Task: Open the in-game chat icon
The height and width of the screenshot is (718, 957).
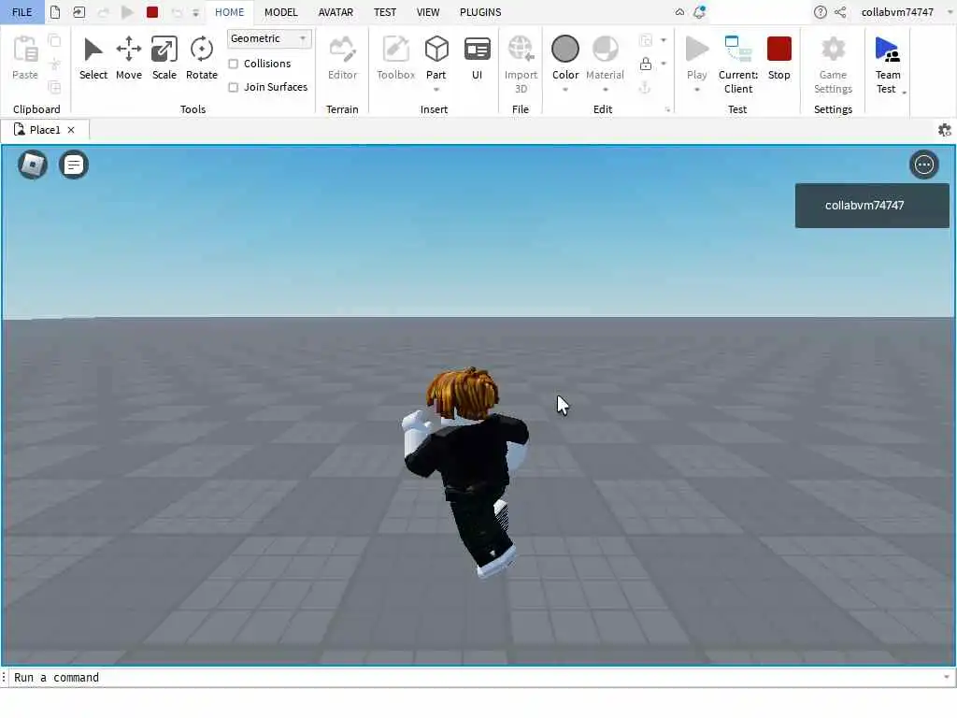Action: tap(74, 165)
